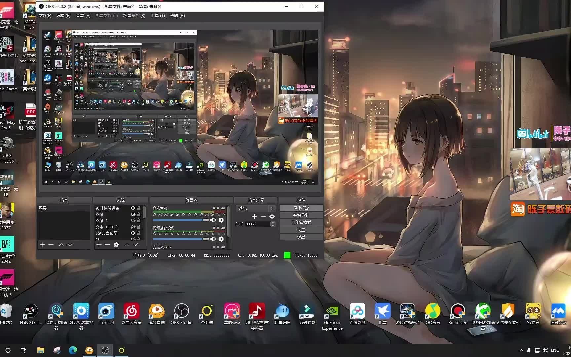Show the 文本 (GDI+) source with its eye icon
The image size is (571, 357).
point(133,227)
